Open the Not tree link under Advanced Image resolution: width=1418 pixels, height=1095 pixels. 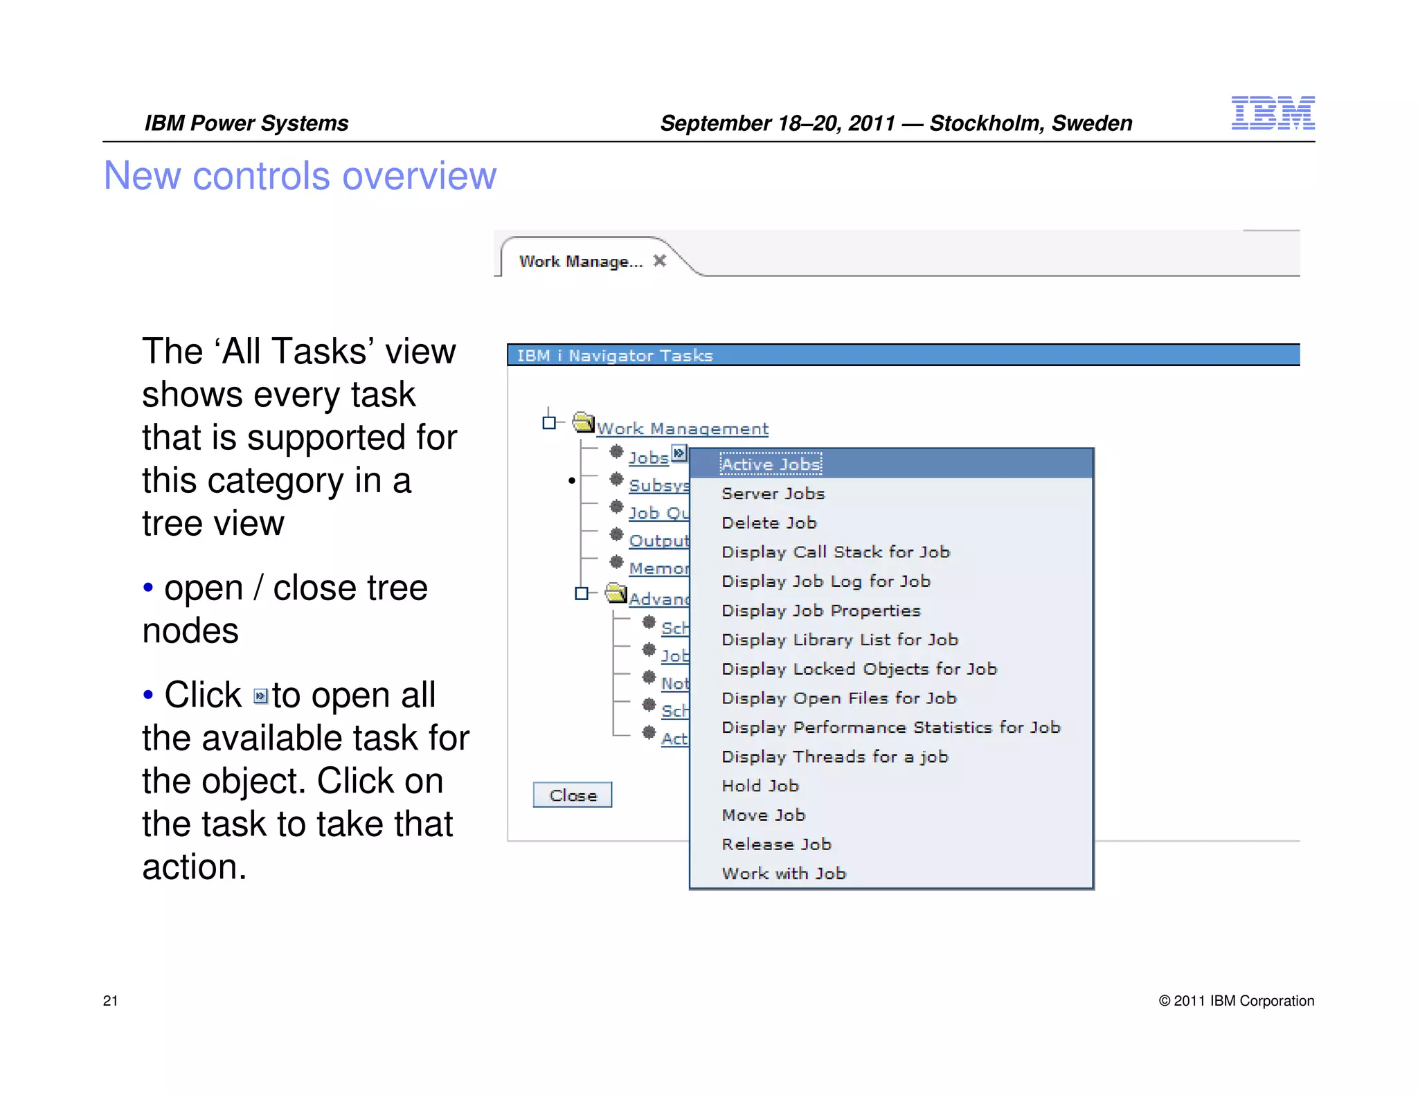tap(675, 683)
